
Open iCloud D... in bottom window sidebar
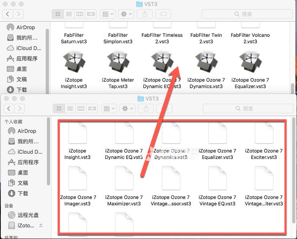point(25,152)
